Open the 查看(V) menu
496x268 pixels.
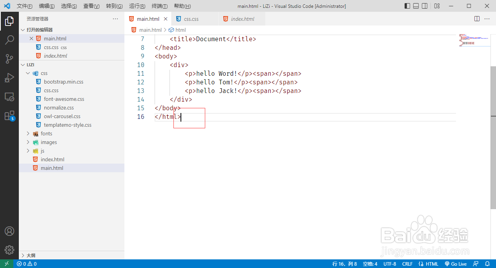(91, 6)
